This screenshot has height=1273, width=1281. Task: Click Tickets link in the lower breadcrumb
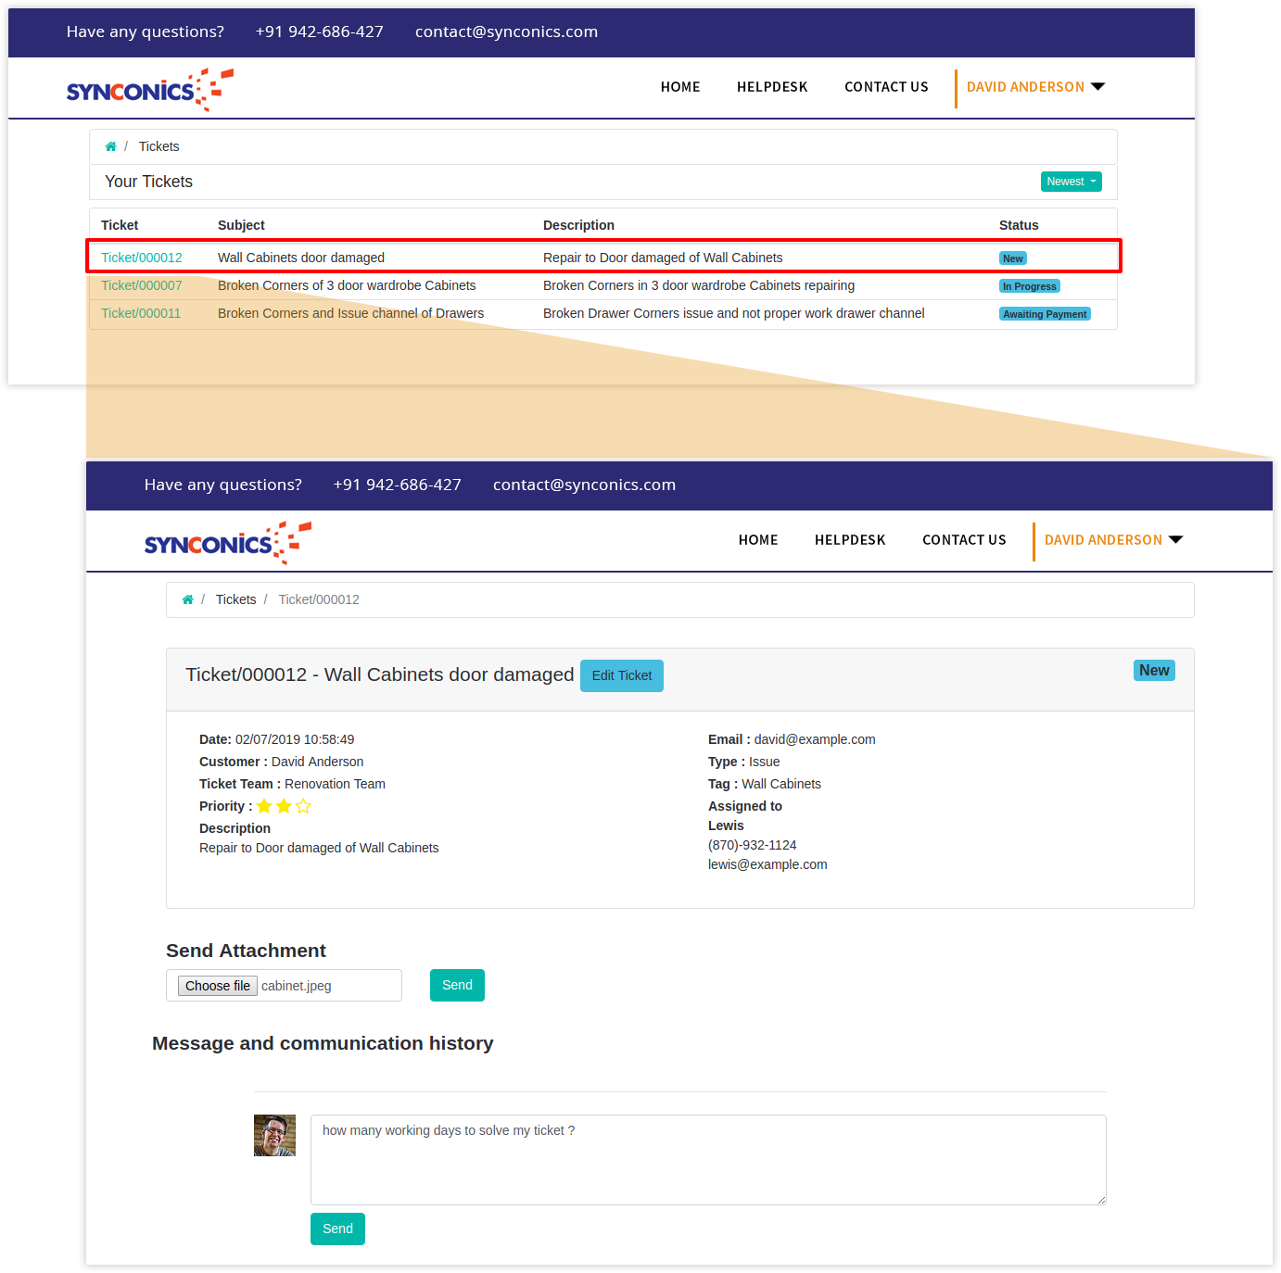tap(235, 599)
